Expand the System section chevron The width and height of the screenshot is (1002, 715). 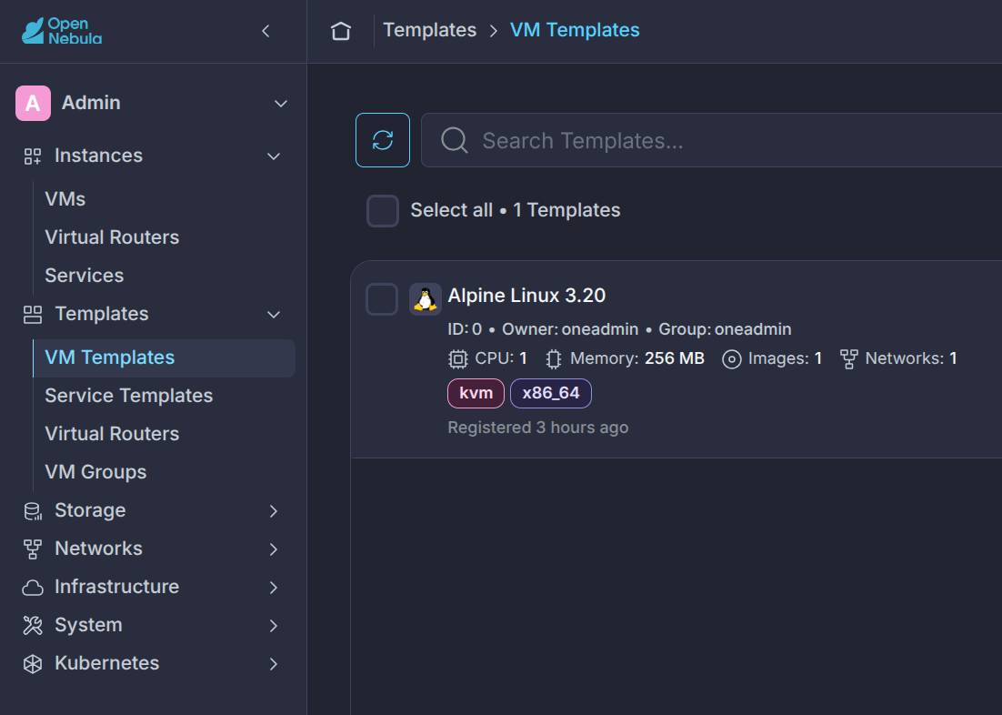(274, 626)
